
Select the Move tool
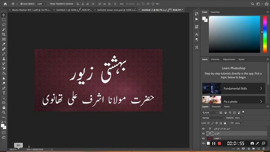tap(4, 15)
